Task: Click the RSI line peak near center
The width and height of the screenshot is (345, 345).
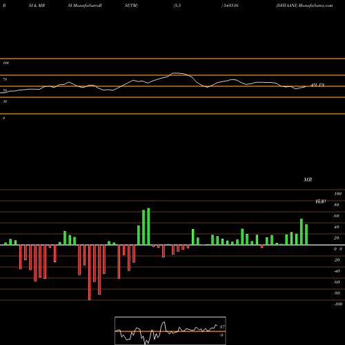Action: coord(176,73)
